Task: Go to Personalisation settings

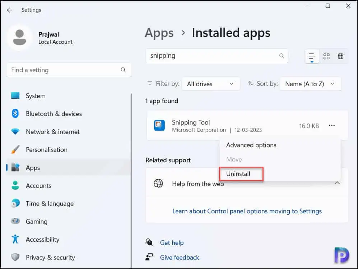Action: 47,150
